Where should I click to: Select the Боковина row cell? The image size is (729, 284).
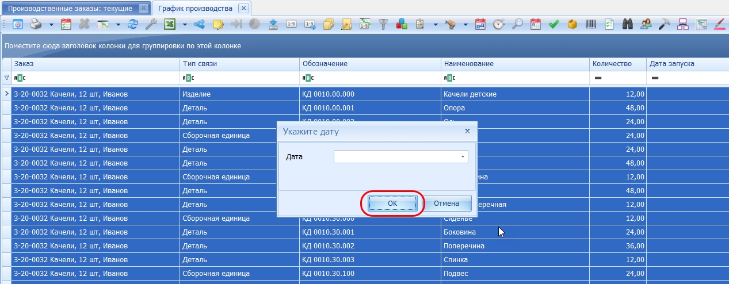pyautogui.click(x=516, y=232)
